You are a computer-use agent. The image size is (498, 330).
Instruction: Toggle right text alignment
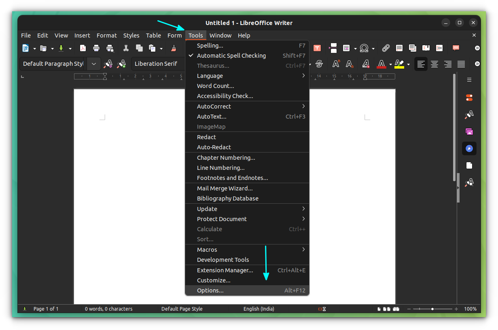[x=448, y=64]
